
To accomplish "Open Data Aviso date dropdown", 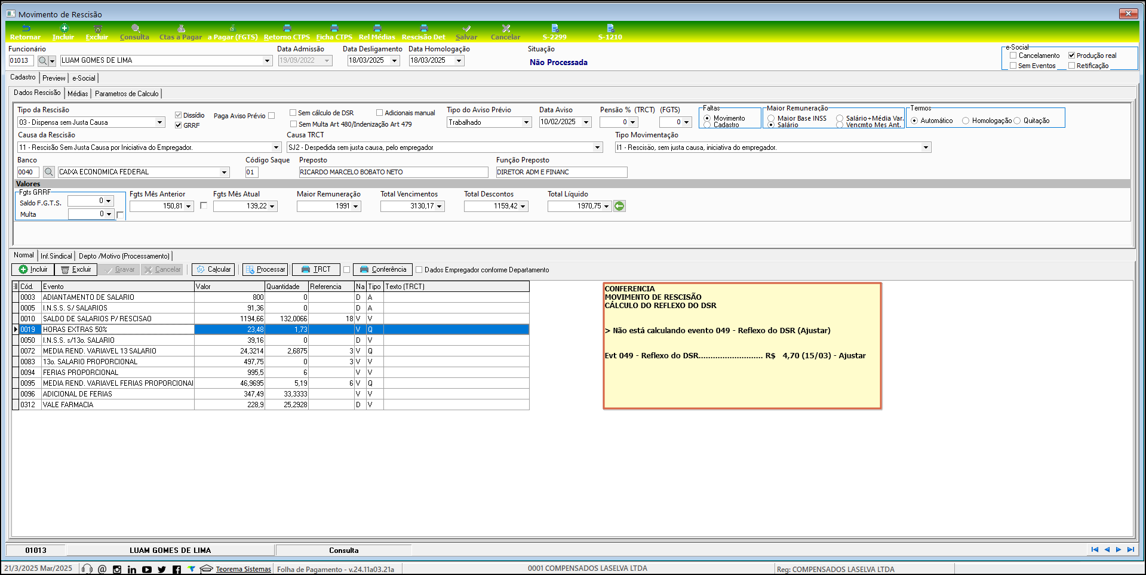I will pos(586,122).
